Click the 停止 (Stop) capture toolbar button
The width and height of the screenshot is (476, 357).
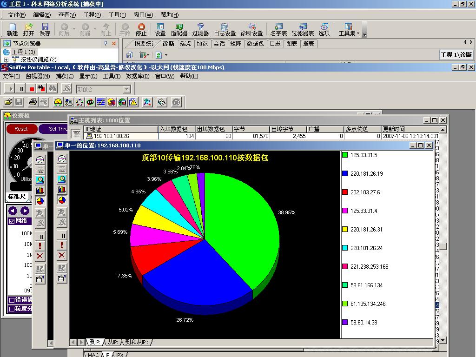pos(141,30)
